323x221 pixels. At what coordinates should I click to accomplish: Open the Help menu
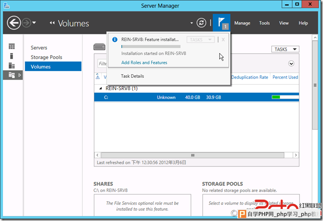tap(303, 23)
